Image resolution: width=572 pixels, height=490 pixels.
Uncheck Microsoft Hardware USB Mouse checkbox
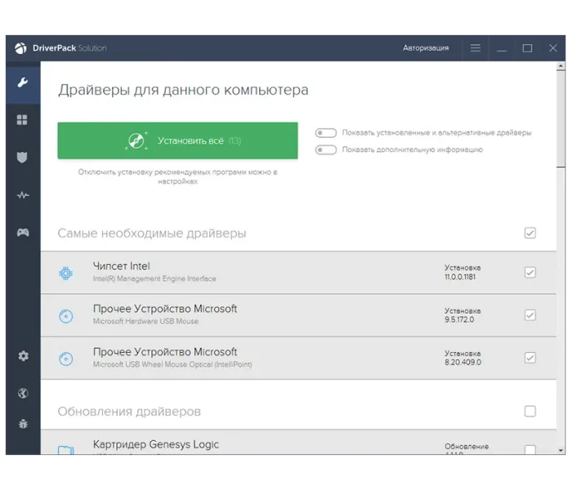530,315
